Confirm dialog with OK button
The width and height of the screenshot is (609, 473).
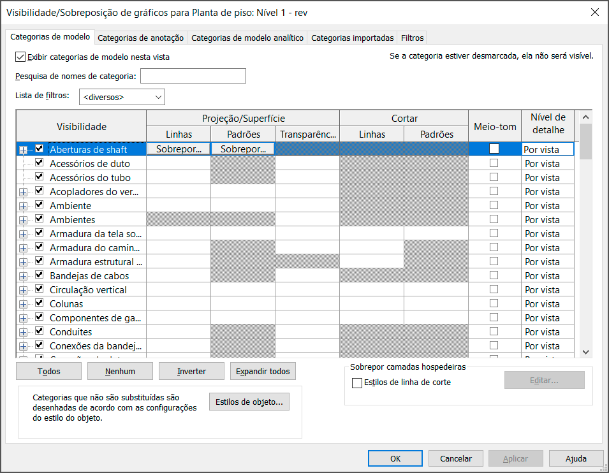[395, 458]
